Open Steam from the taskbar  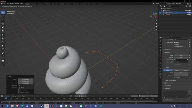click(42, 106)
